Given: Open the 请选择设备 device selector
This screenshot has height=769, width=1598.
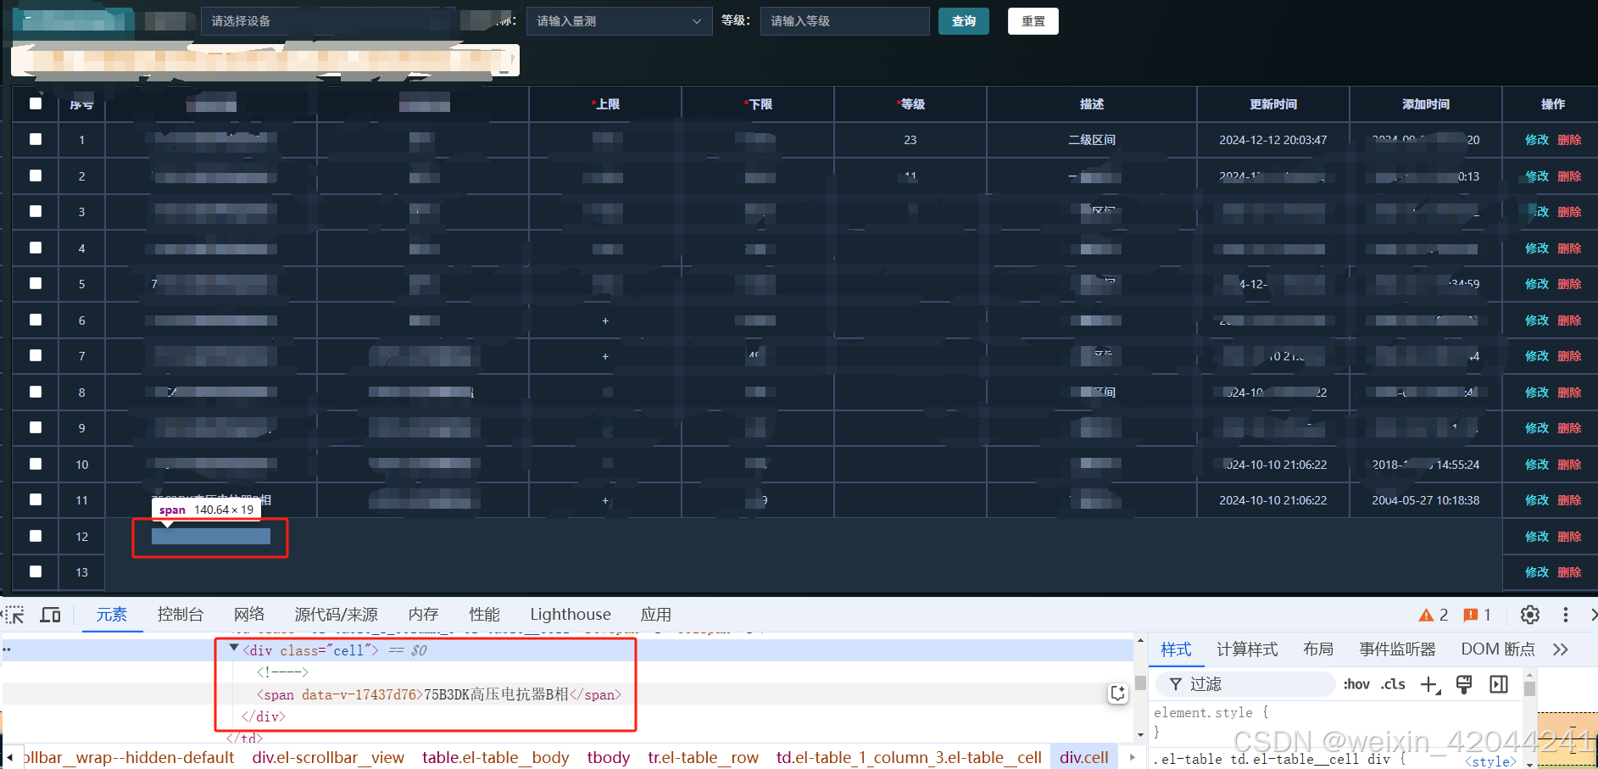Looking at the screenshot, I should point(329,20).
